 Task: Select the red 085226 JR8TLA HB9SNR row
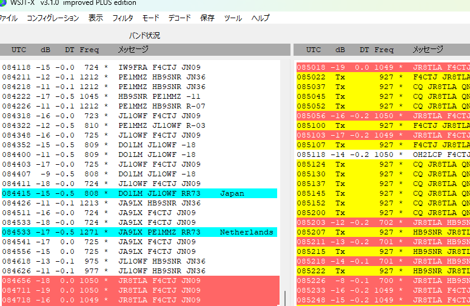383,281
